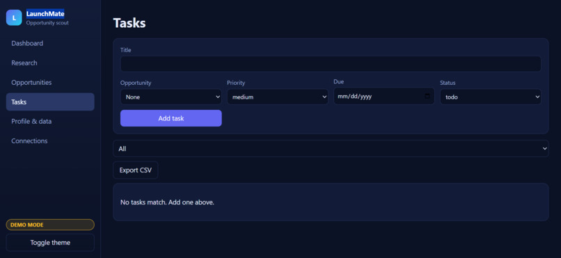Click the DEMO MODE badge
Viewport: 561px width, 258px height.
[x=50, y=225]
